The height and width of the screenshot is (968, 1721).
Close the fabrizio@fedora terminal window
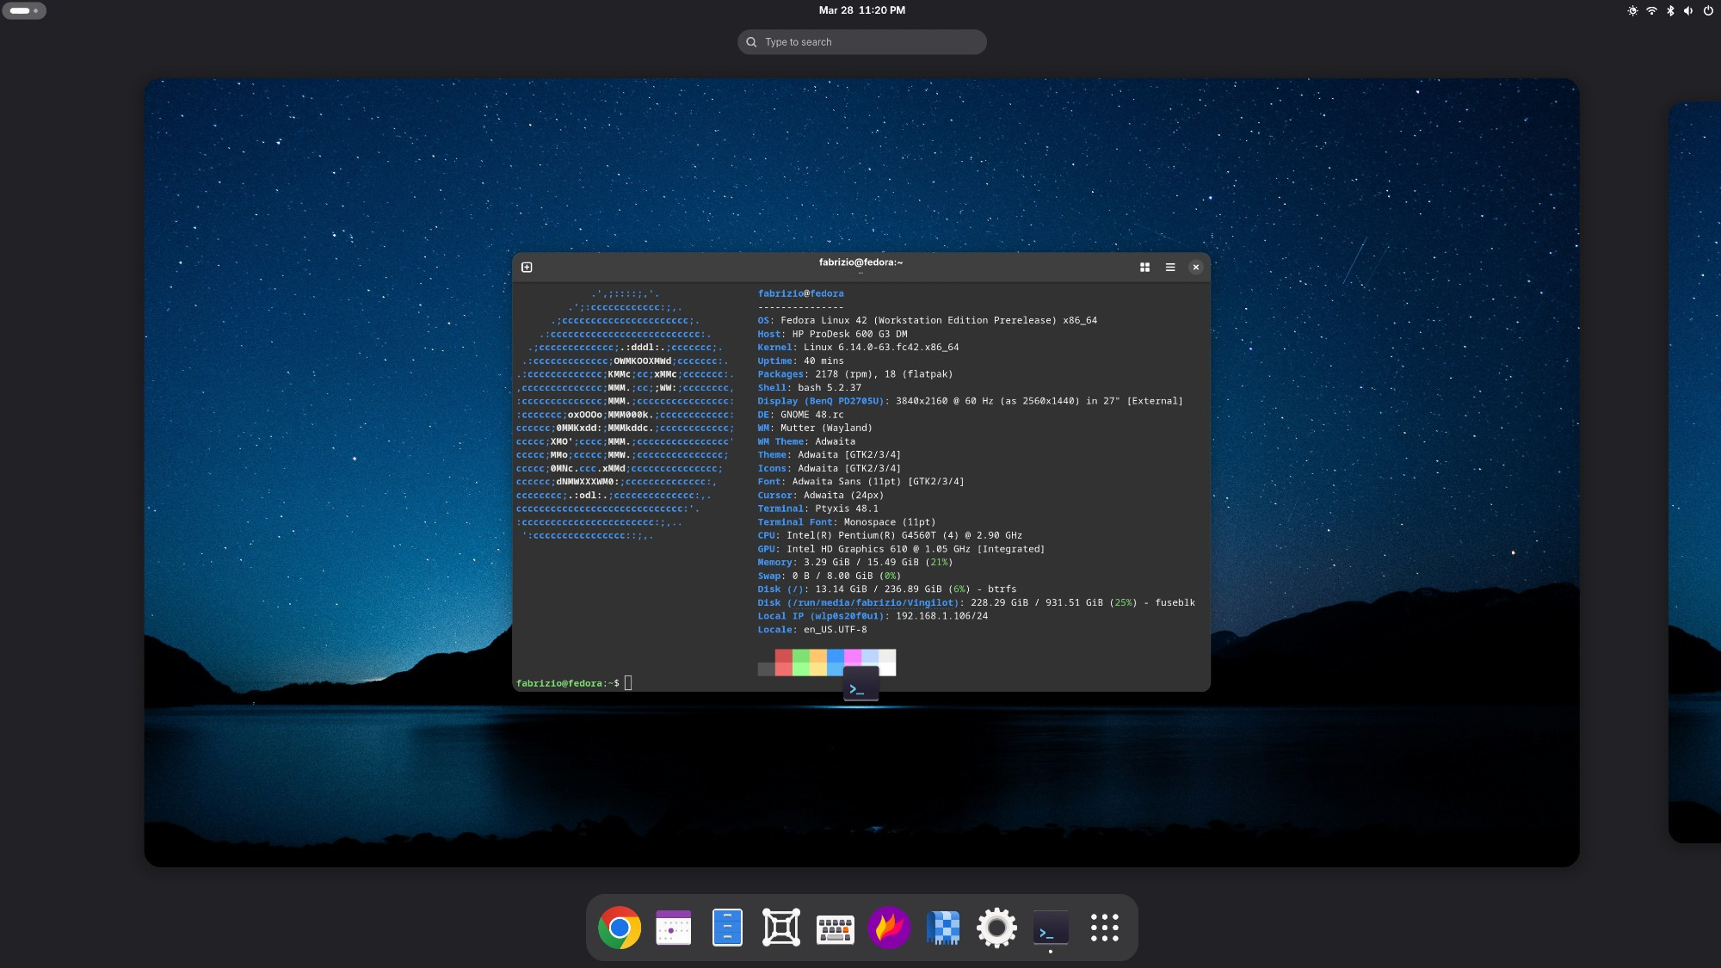[1195, 268]
